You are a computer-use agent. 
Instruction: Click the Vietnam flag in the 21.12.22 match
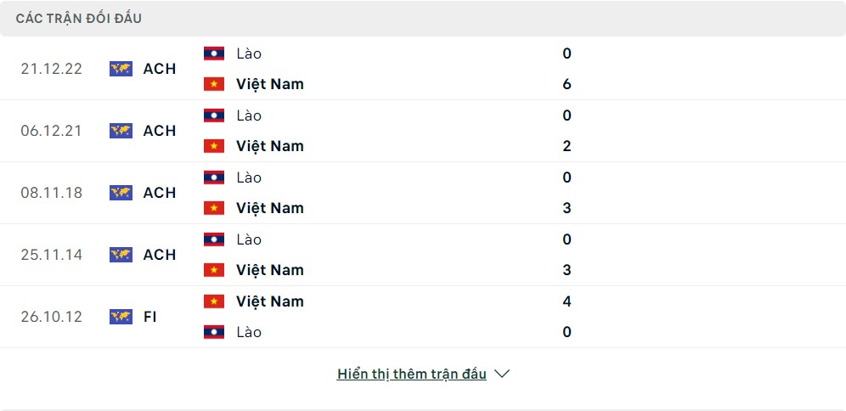(x=214, y=84)
